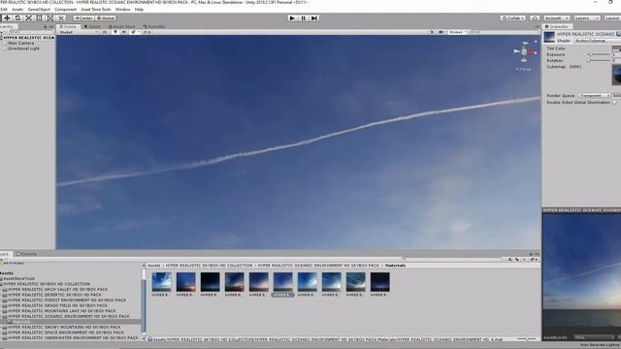This screenshot has width=621, height=349.
Task: Select Main Camera in Hierarchy
Action: pos(20,43)
